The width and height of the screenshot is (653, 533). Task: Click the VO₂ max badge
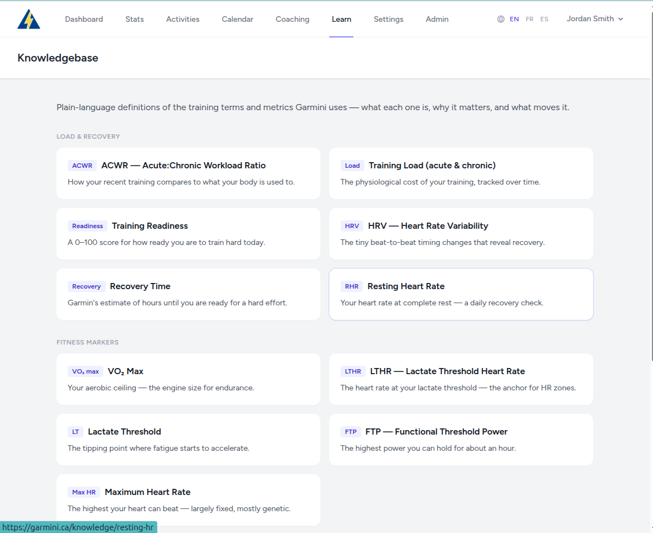pyautogui.click(x=86, y=371)
